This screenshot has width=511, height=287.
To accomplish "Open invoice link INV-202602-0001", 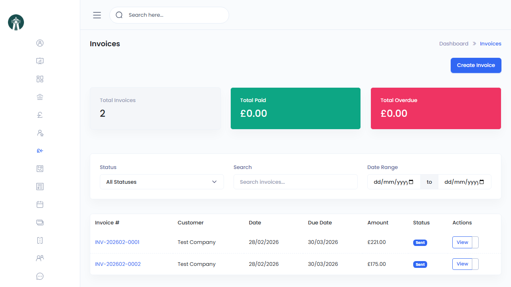I will click(117, 242).
